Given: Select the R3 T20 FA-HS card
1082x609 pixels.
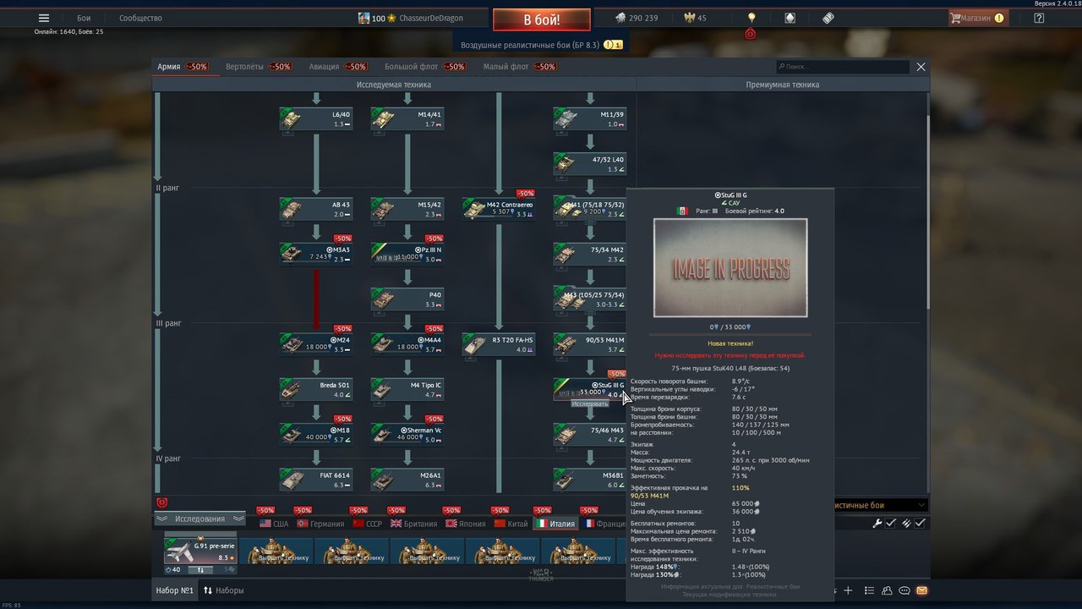Looking at the screenshot, I should coord(499,344).
